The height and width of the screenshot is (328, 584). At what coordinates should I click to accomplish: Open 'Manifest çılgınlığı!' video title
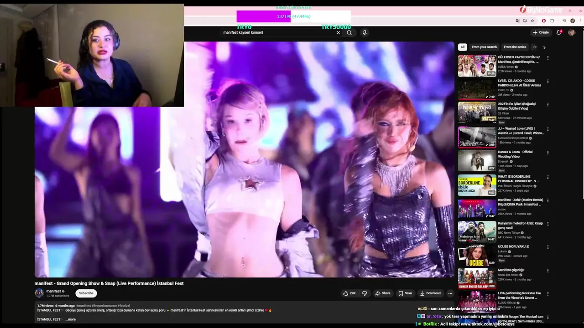tap(511, 270)
